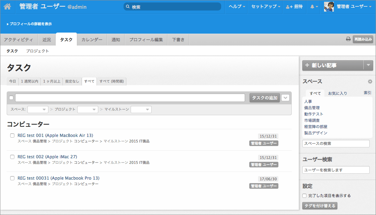Open the プロジェクト dropdown
The width and height of the screenshot is (376, 215).
[x=87, y=109]
